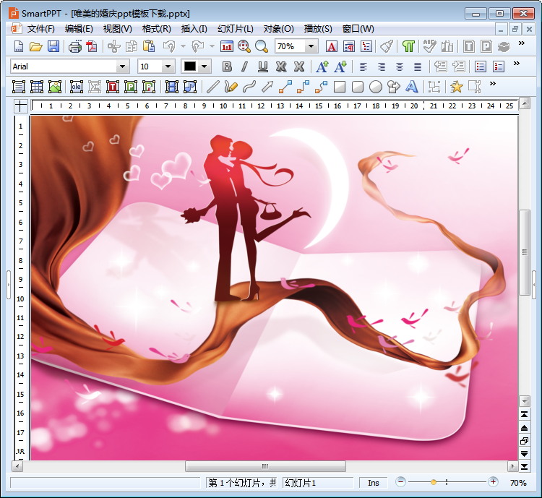Click the zoom in plus button in status bar
Viewport: 542px width, 498px height.
pyautogui.click(x=493, y=482)
